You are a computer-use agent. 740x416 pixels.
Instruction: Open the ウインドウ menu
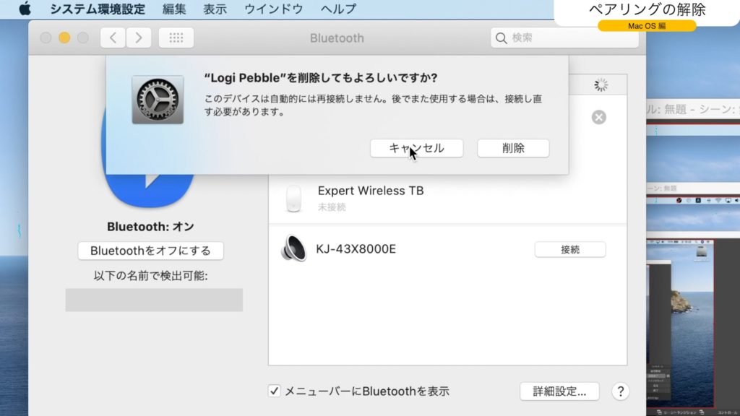pos(274,9)
